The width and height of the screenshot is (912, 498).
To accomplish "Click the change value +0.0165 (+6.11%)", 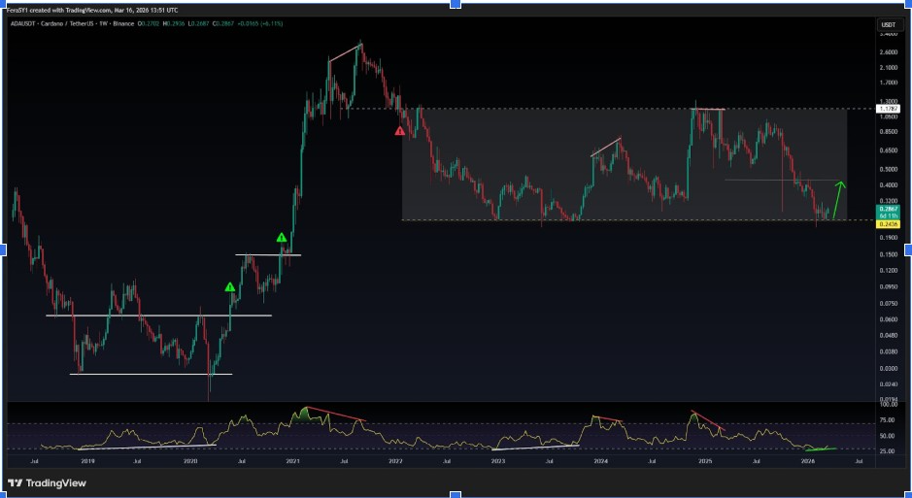I will 260,24.
